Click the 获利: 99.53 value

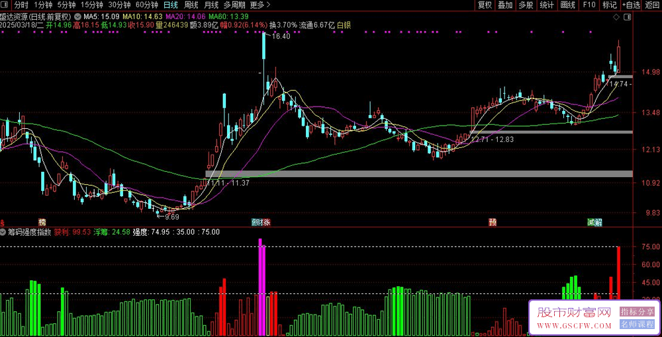pos(73,232)
